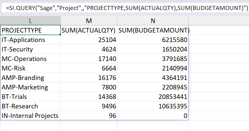This screenshot has height=131, width=249.
Task: Select column M header
Action: point(89,21)
